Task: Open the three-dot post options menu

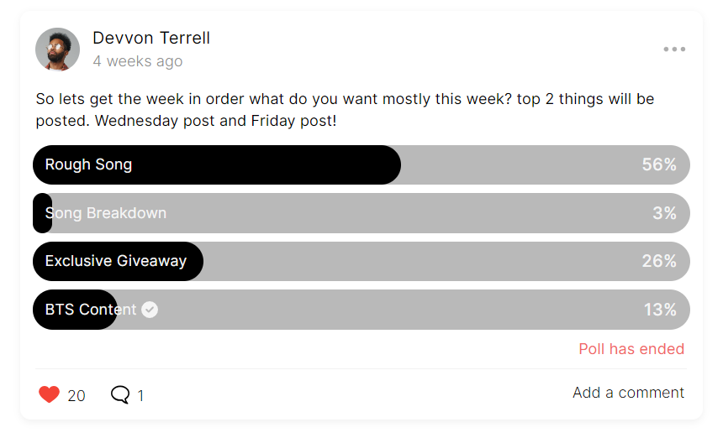Action: [674, 50]
